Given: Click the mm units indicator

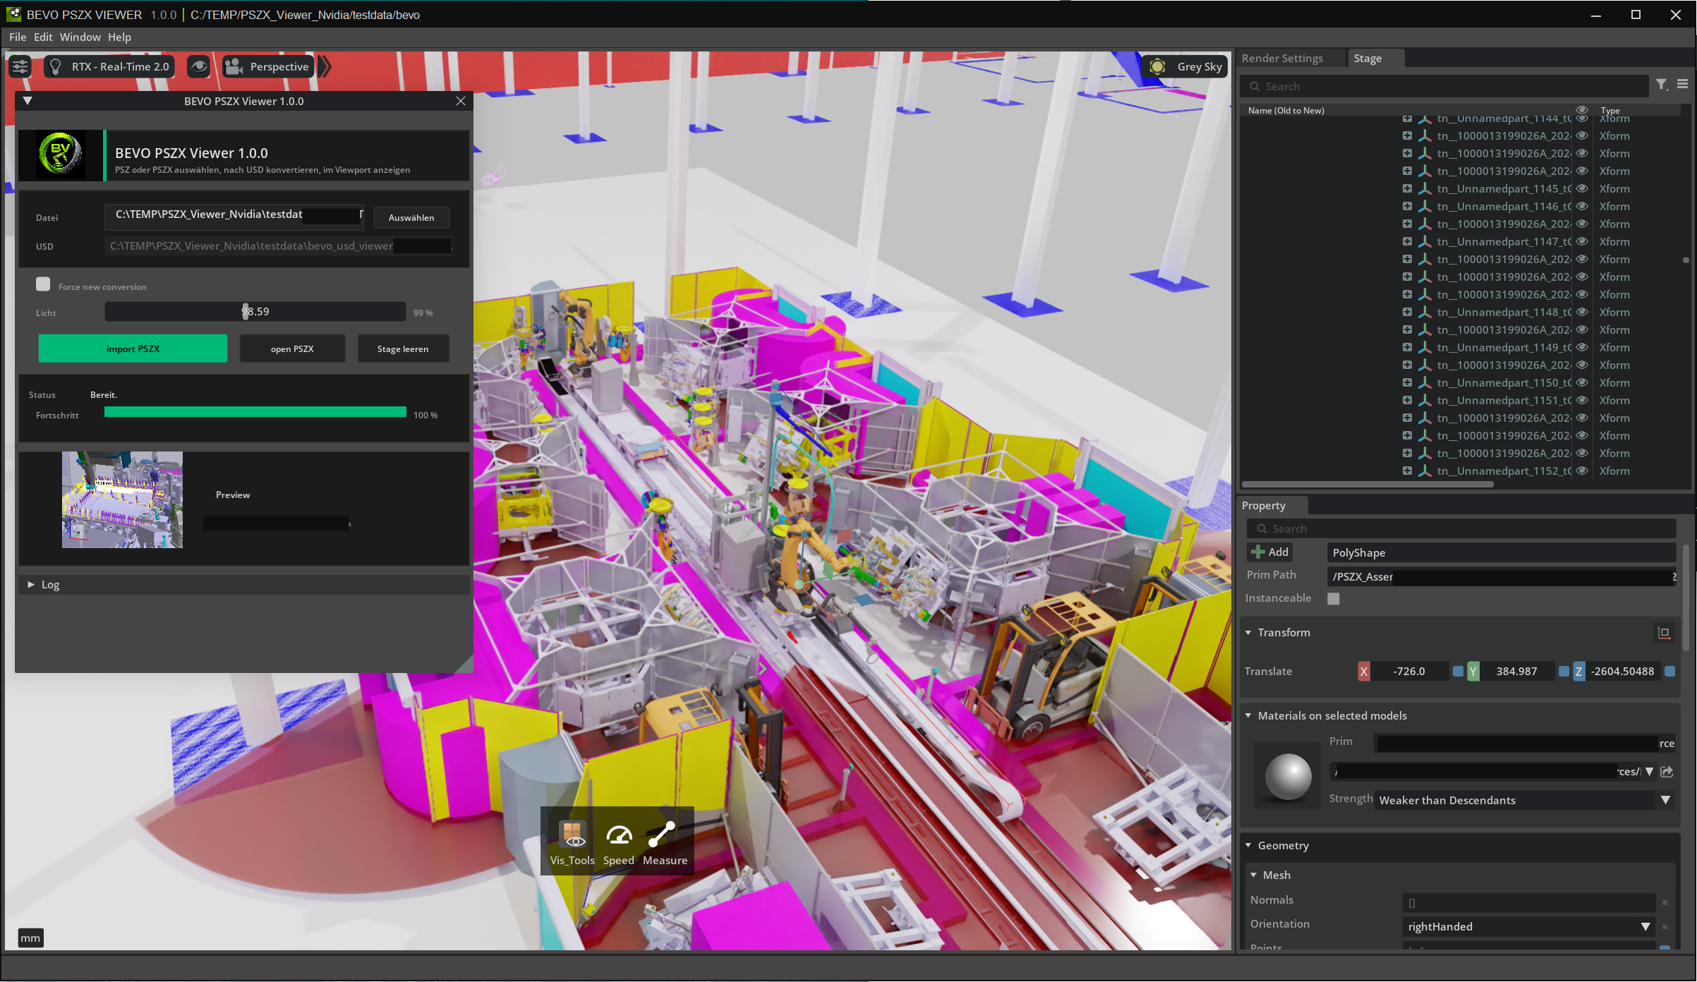Looking at the screenshot, I should (x=30, y=938).
